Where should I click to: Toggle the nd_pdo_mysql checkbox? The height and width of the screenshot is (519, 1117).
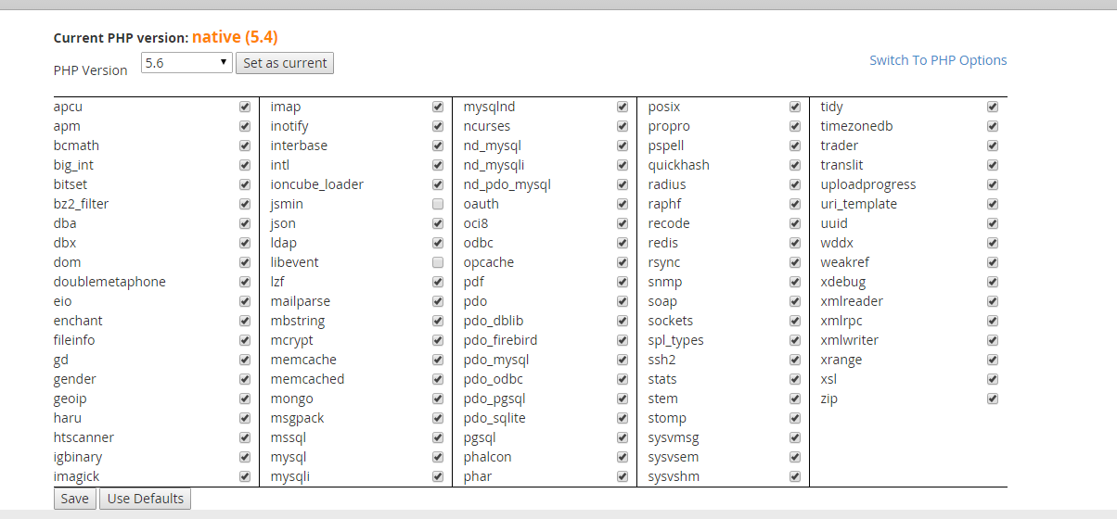pos(623,184)
